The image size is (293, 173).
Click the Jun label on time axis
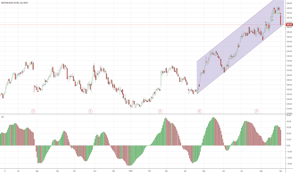[224, 171]
